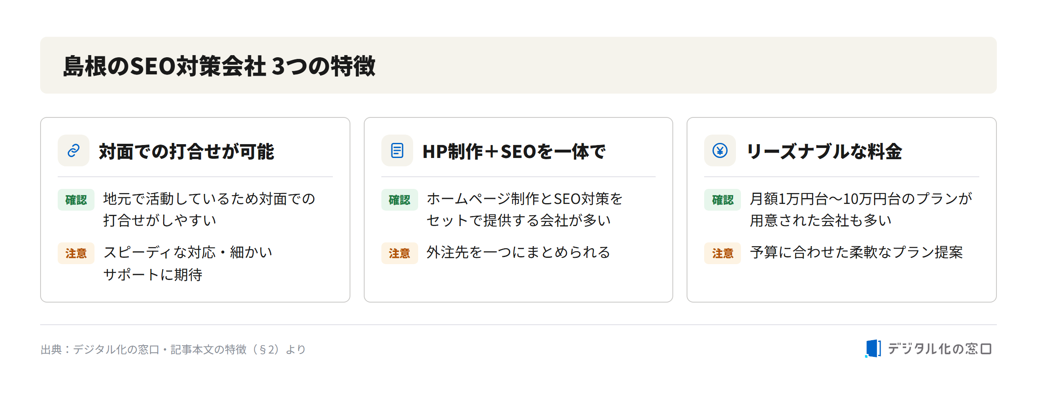Click the 出典 source citation text

pos(173,349)
